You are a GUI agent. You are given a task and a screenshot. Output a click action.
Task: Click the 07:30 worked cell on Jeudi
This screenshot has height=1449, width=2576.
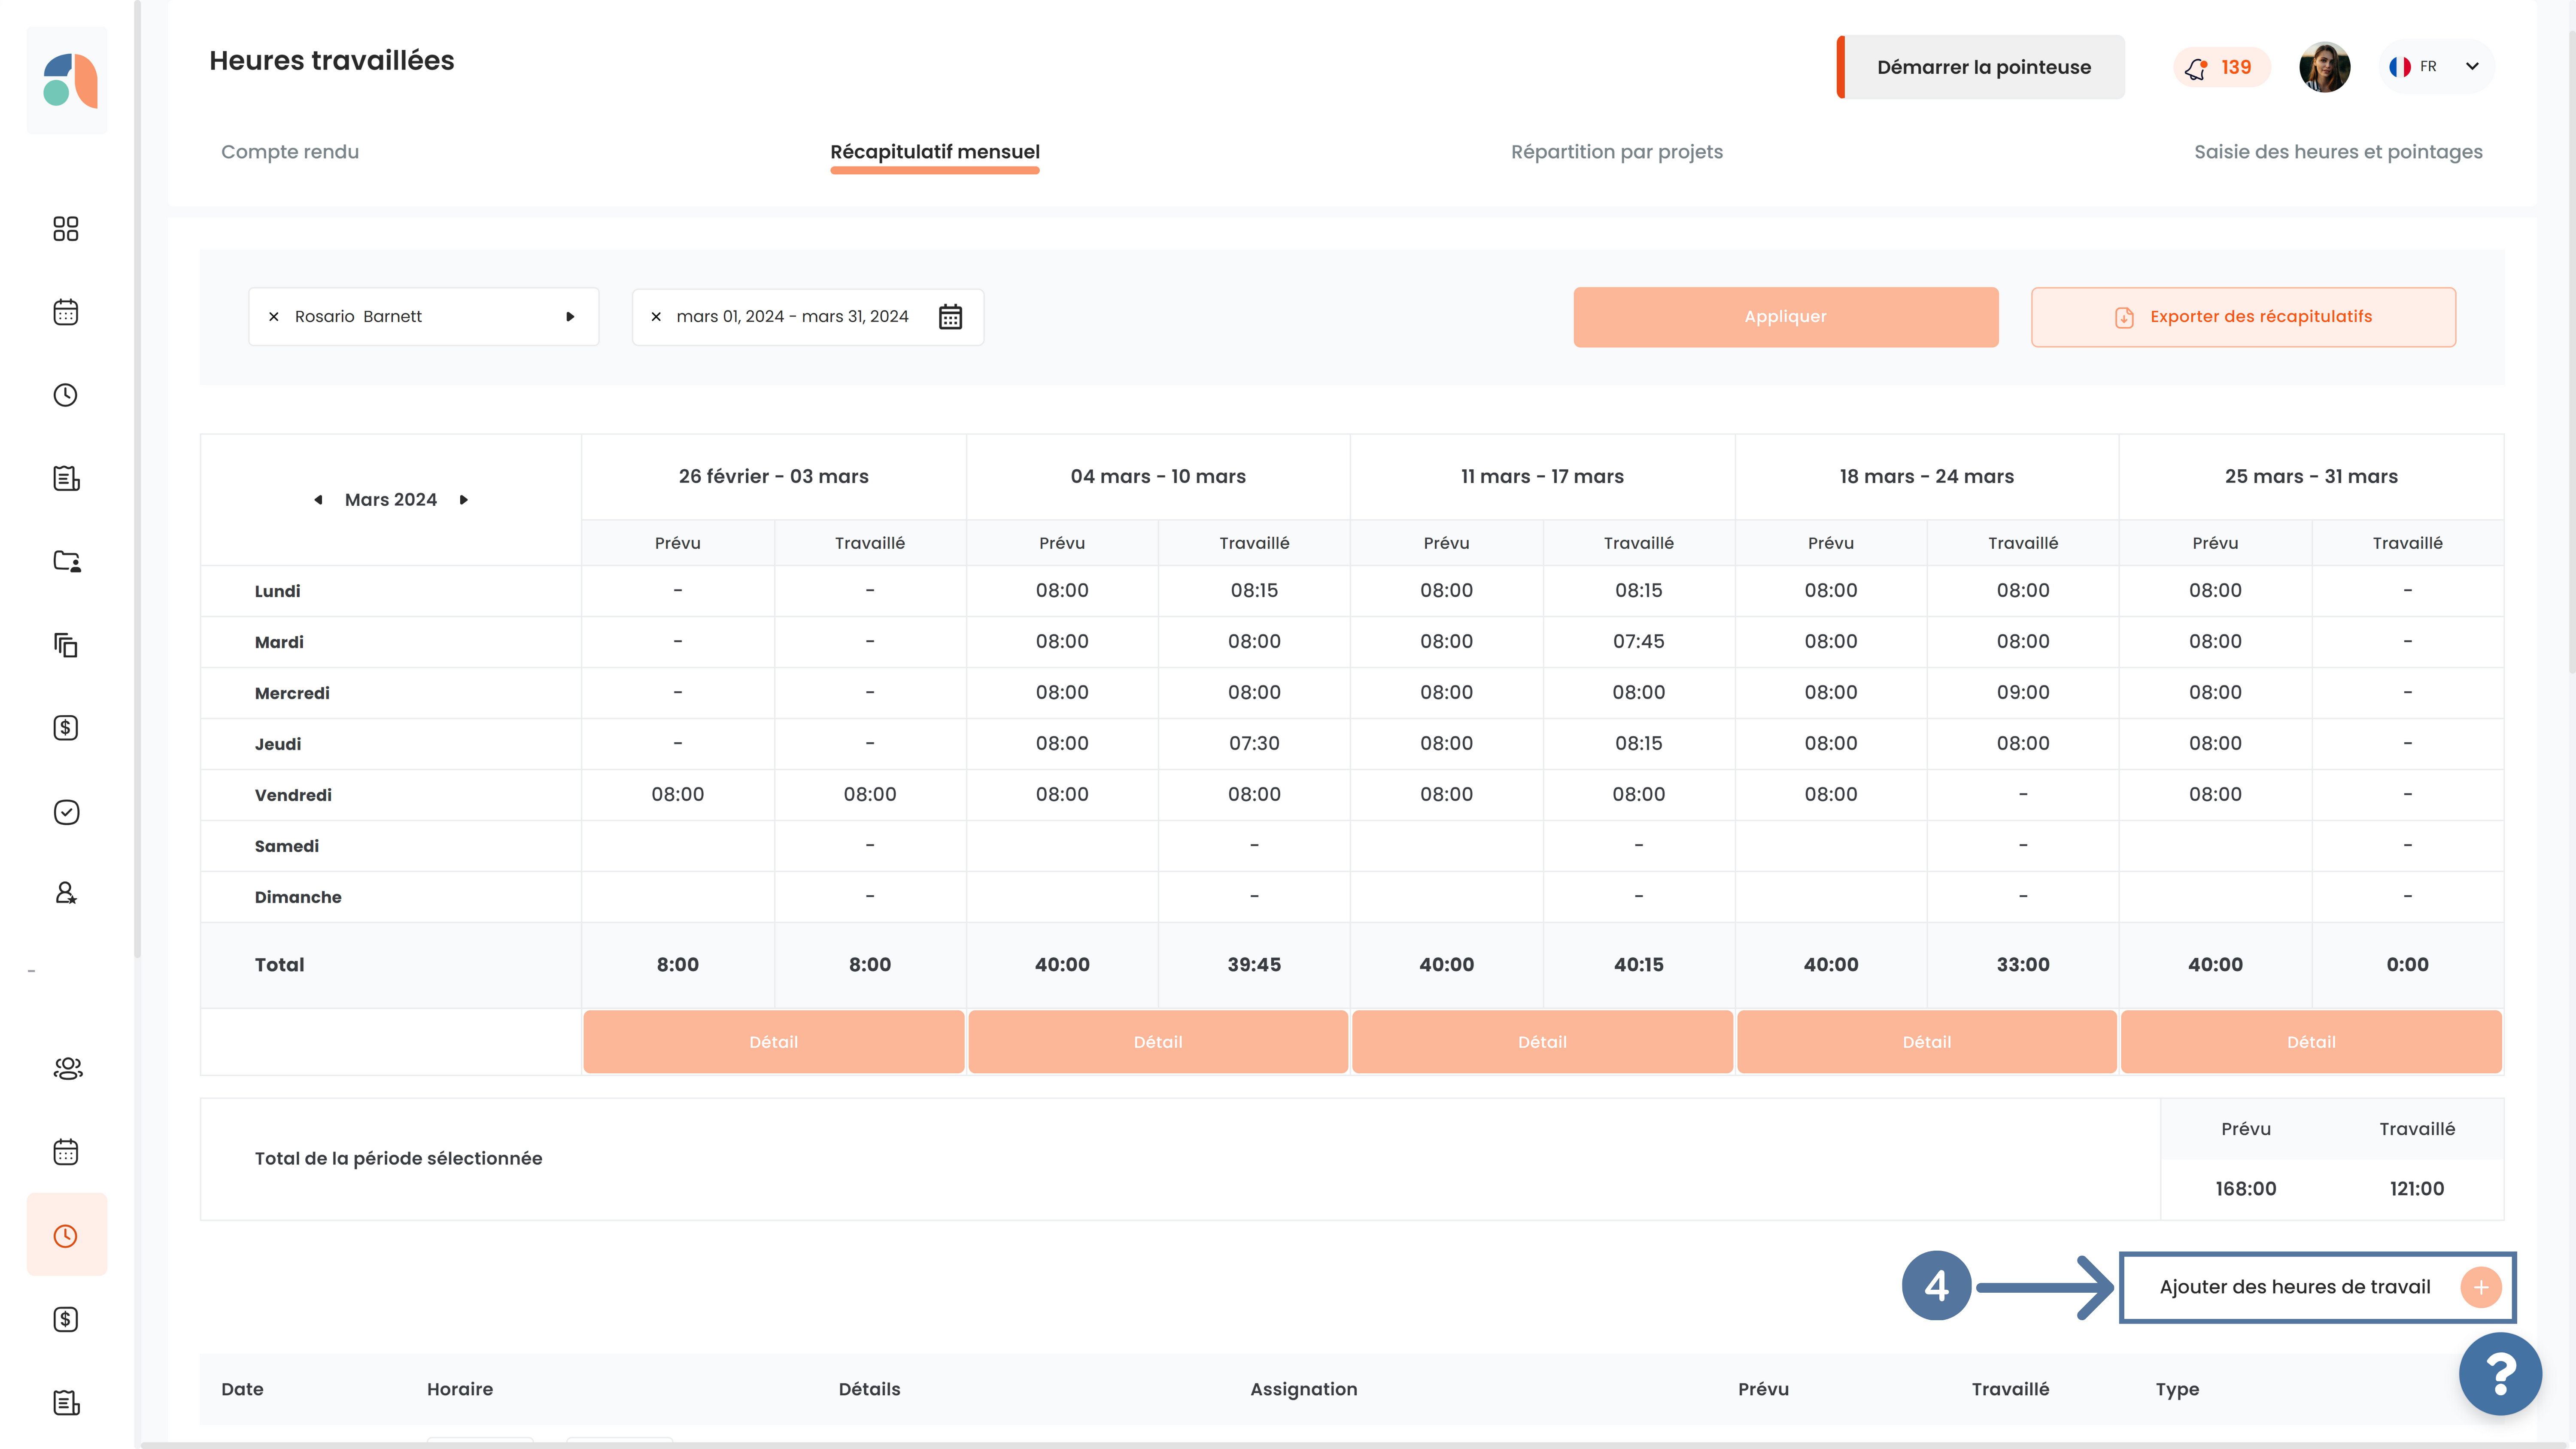click(x=1254, y=744)
